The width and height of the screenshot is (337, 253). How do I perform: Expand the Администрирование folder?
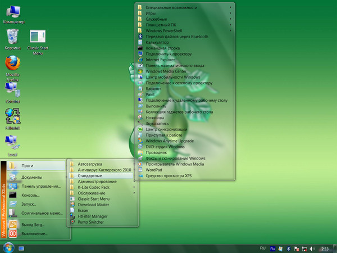pyautogui.click(x=102, y=182)
